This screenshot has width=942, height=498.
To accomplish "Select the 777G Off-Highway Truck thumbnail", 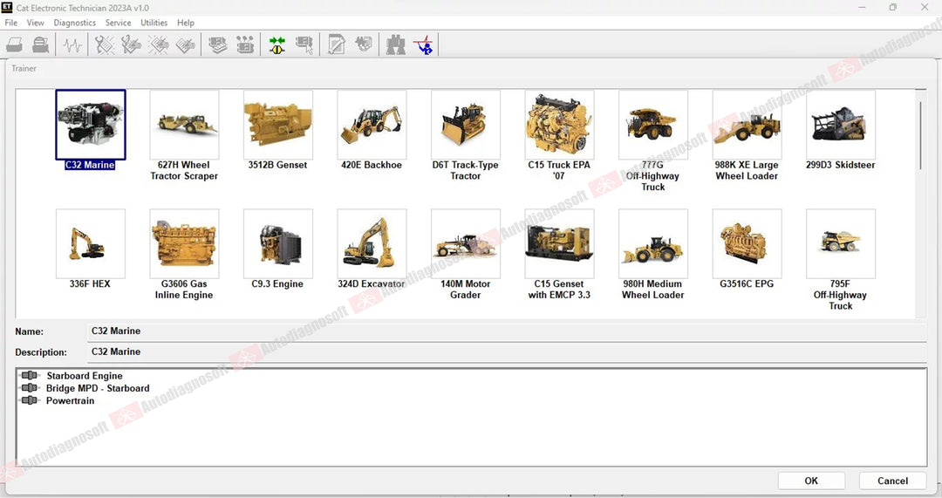I will coord(653,125).
